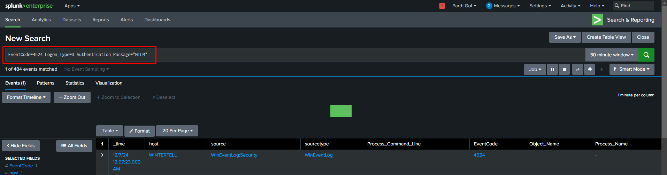Click the info column header icon
The width and height of the screenshot is (667, 175).
[x=102, y=144]
